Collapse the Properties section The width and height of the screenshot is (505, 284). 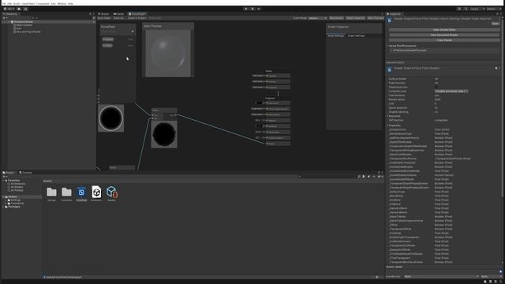(x=387, y=125)
